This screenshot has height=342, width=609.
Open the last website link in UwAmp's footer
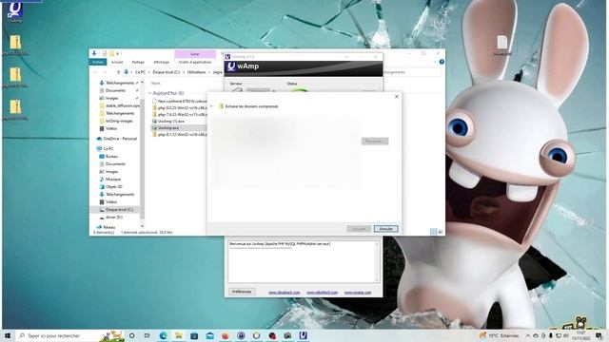358,293
